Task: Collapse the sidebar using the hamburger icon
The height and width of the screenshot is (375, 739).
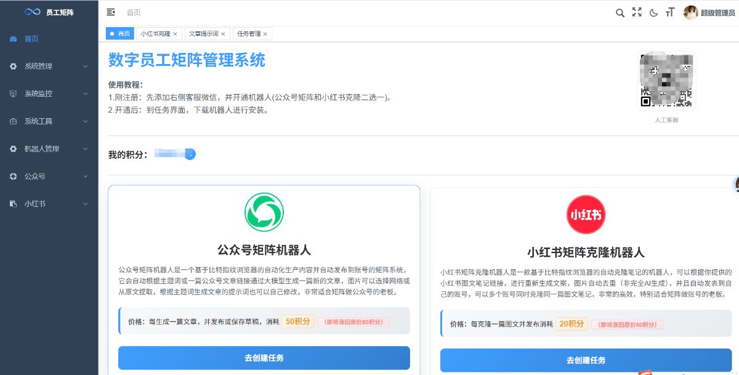Action: coord(111,11)
